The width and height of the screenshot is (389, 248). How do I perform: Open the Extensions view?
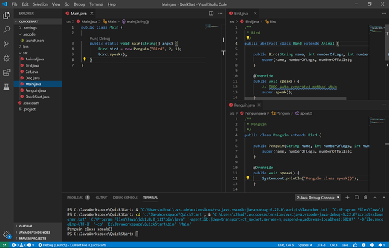point(6,72)
